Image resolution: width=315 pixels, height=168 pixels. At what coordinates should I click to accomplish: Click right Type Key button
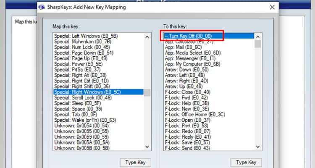(246, 163)
